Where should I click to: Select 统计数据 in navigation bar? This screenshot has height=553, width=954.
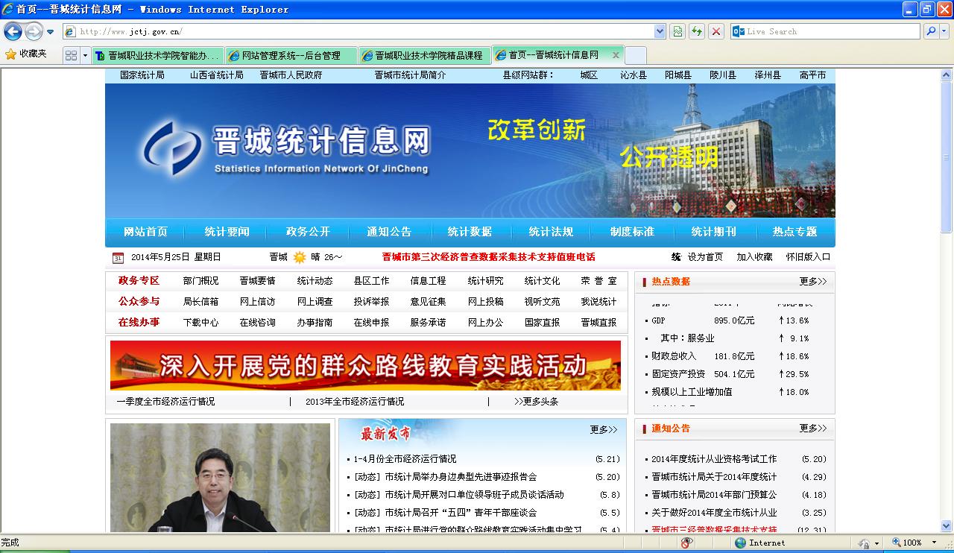(x=470, y=232)
